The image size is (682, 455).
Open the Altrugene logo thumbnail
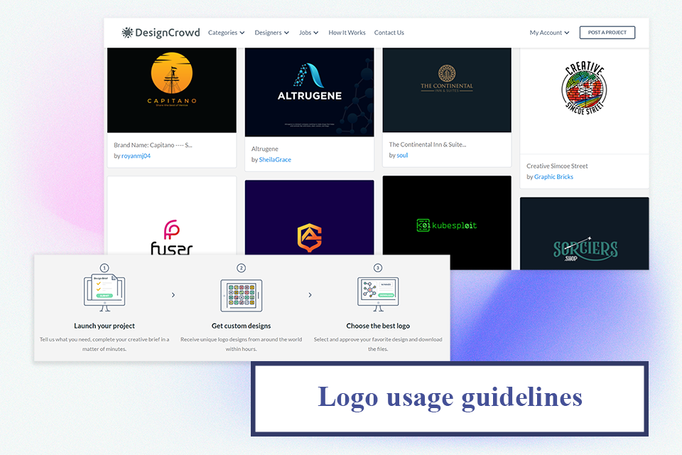click(309, 92)
